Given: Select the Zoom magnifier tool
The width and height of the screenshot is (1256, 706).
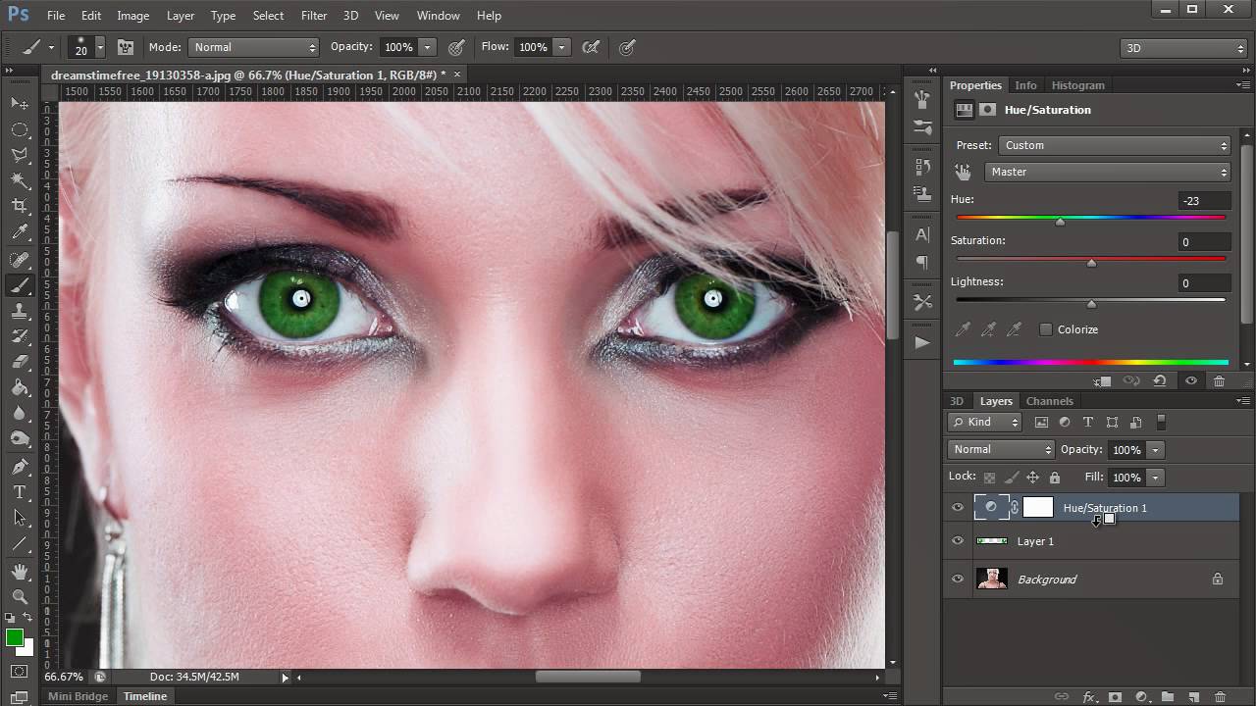Looking at the screenshot, I should [20, 596].
